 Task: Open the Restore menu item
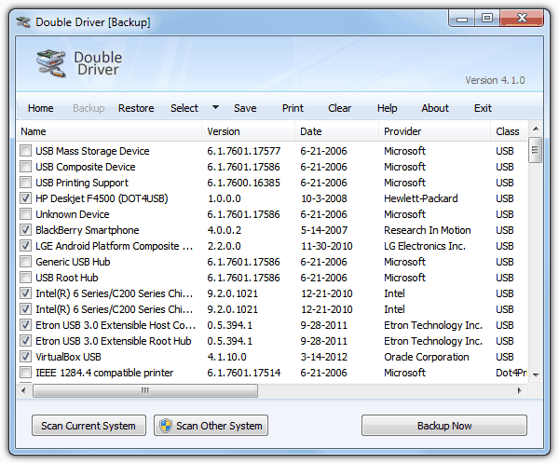click(136, 108)
